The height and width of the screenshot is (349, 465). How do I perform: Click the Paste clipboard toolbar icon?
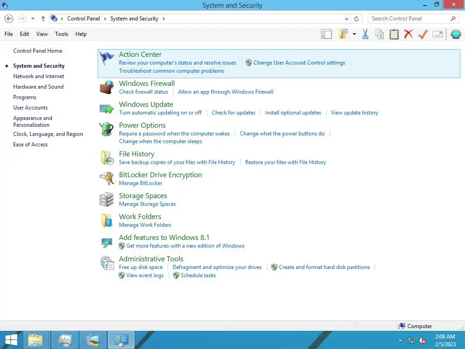click(394, 34)
